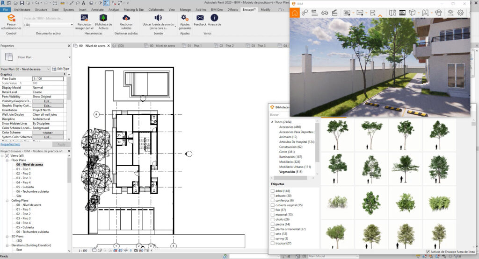Enable the árbol (148) tag checkbox
The image size is (479, 259).
tap(273, 191)
